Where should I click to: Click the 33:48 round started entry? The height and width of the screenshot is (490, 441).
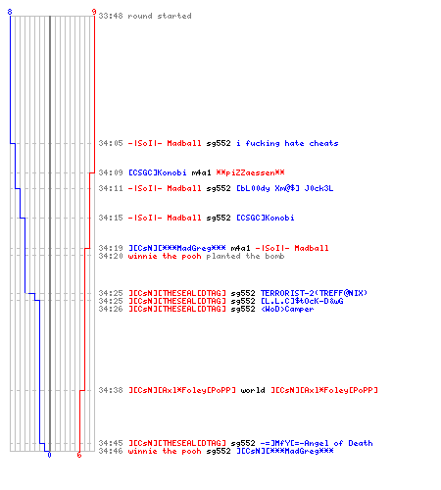tap(145, 16)
